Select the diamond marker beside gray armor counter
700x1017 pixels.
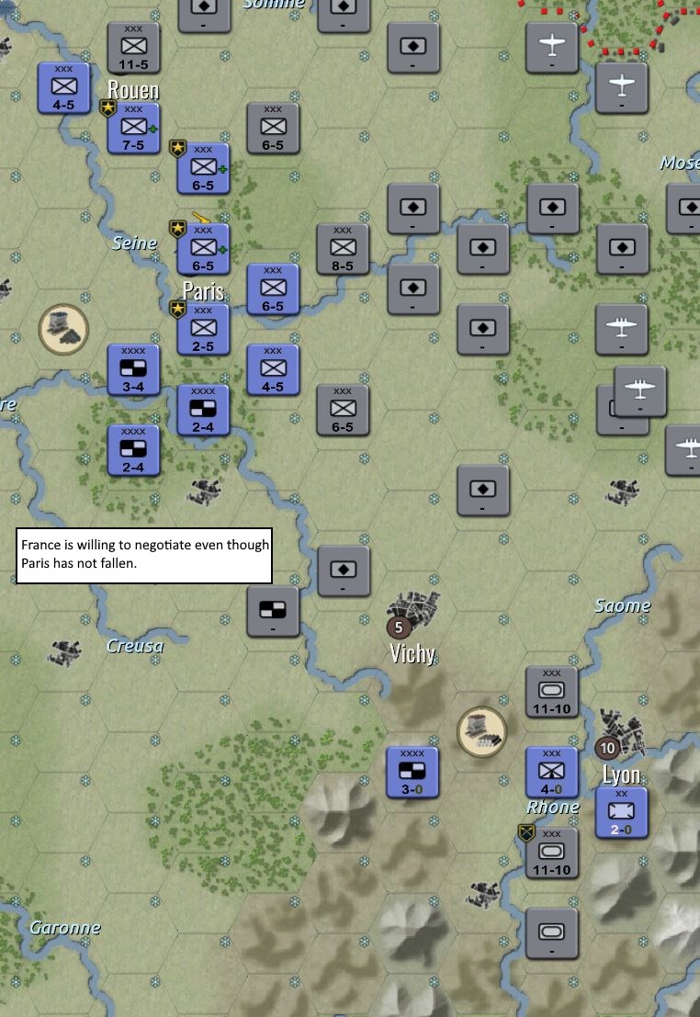tap(344, 571)
